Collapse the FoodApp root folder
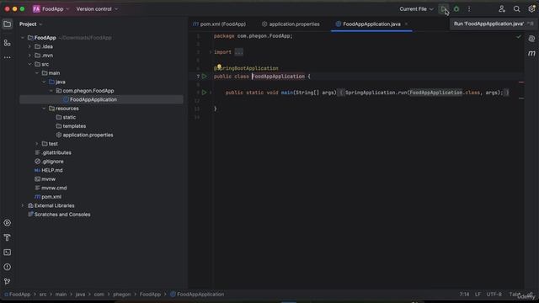The image size is (539, 303). 23,38
